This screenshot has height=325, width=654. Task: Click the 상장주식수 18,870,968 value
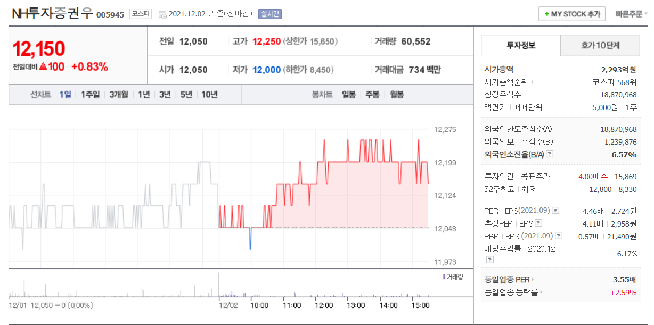coord(618,95)
